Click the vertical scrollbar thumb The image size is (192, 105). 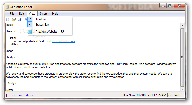tap(182, 57)
